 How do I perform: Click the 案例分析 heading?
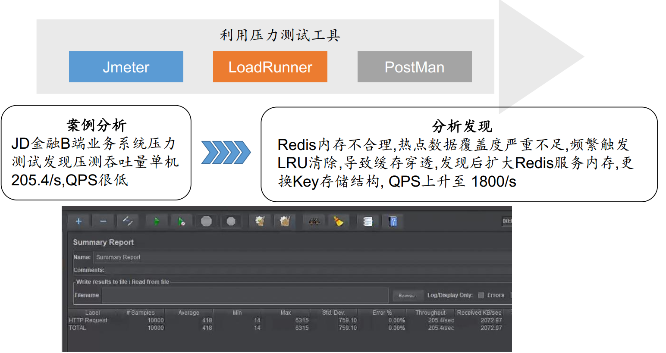point(96,125)
